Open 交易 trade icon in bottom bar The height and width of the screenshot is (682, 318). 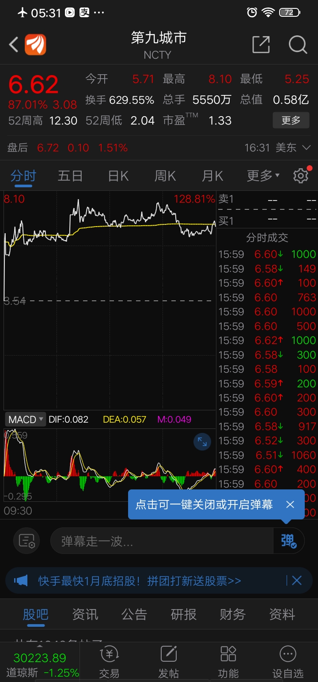pos(109,661)
